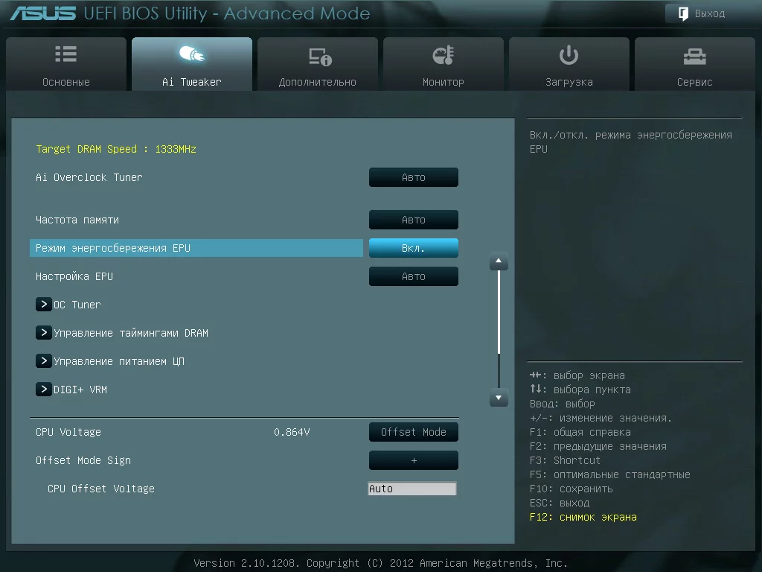Click F2: предыдущие значения hint
The width and height of the screenshot is (762, 572).
pyautogui.click(x=598, y=447)
